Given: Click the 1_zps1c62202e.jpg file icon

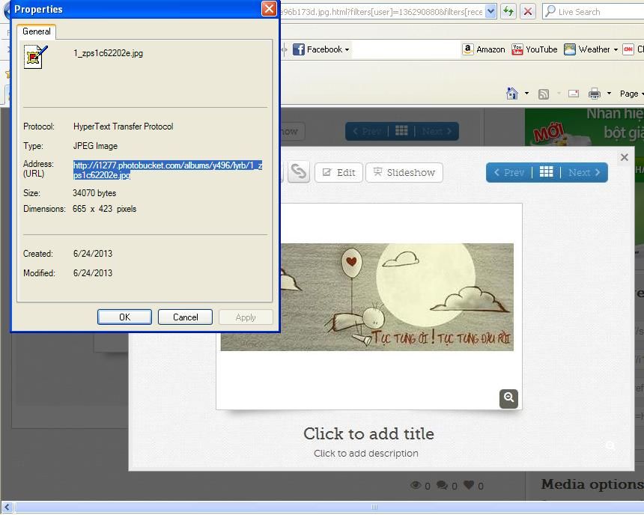Looking at the screenshot, I should tap(35, 57).
